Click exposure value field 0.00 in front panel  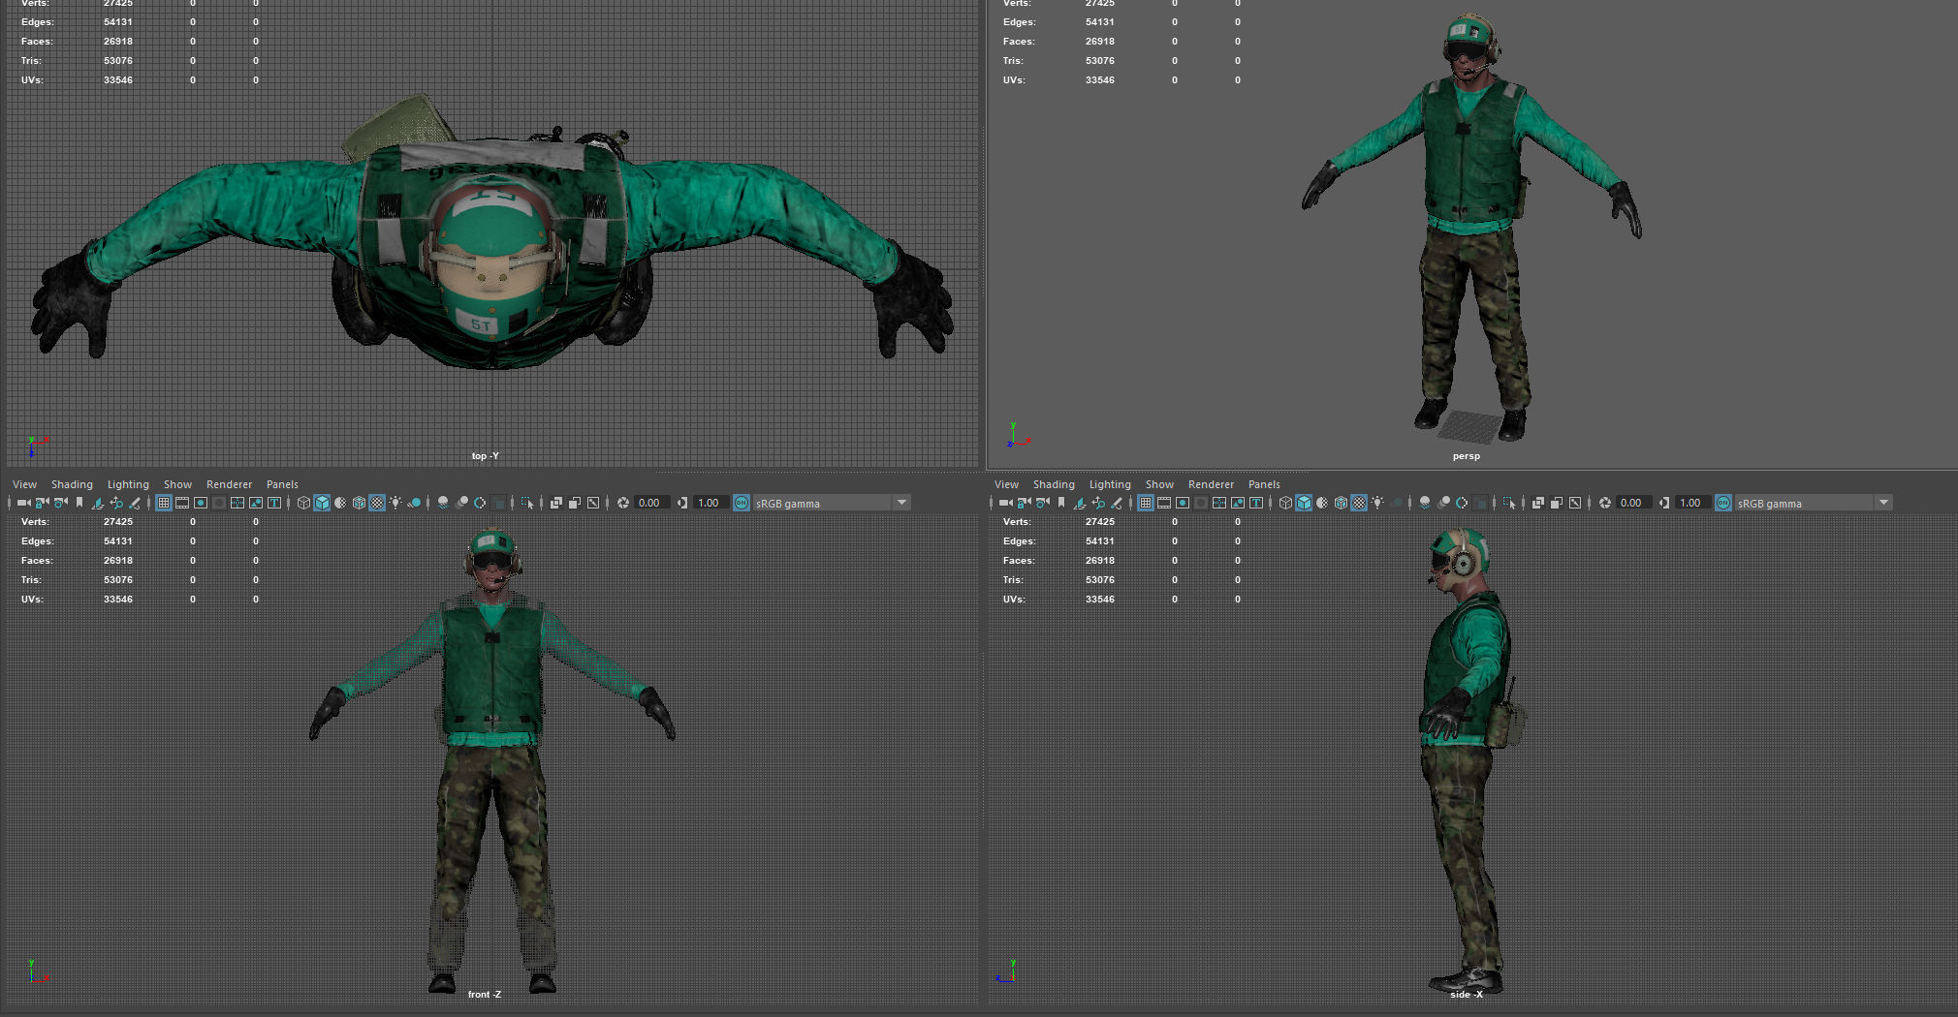[651, 503]
